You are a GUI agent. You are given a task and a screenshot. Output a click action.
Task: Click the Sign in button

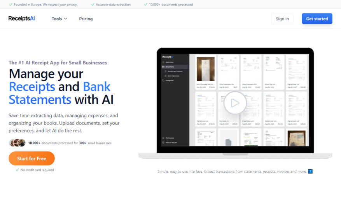[282, 19]
